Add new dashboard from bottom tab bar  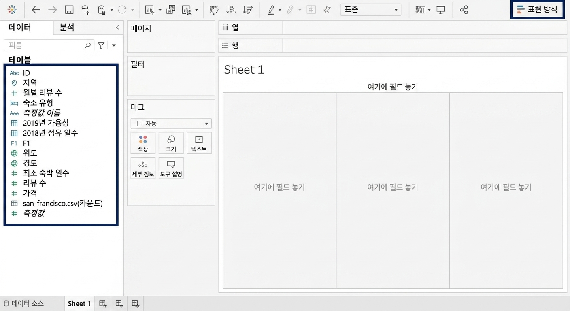[x=119, y=304]
